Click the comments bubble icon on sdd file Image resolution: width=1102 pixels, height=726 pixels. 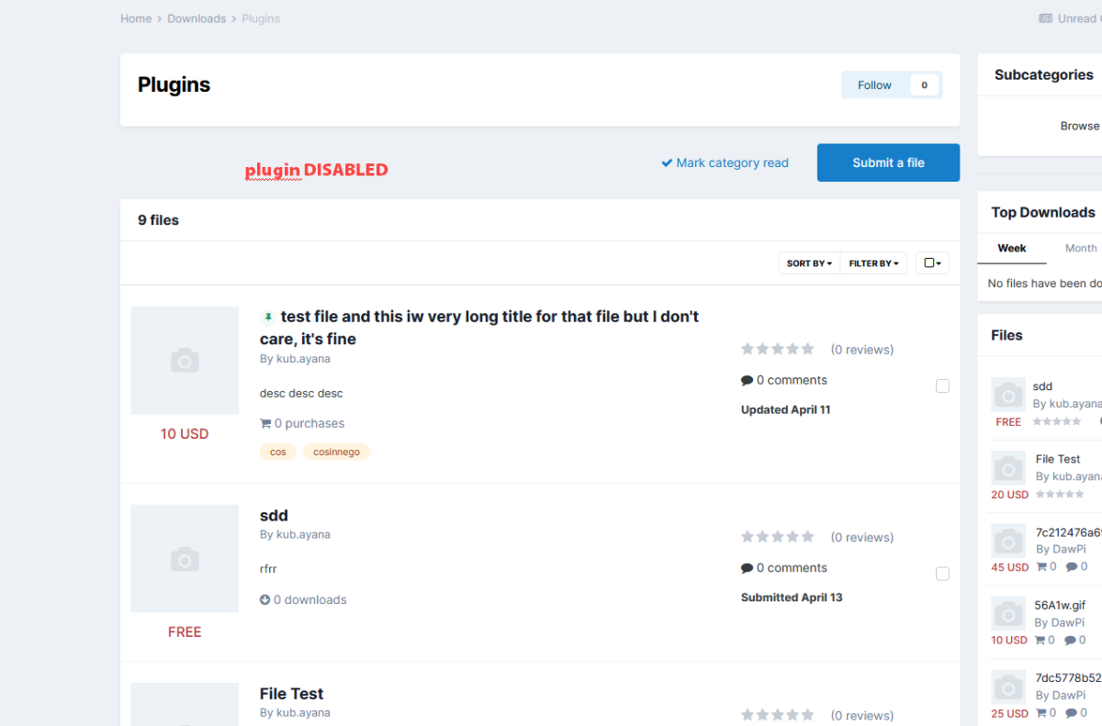(x=747, y=568)
